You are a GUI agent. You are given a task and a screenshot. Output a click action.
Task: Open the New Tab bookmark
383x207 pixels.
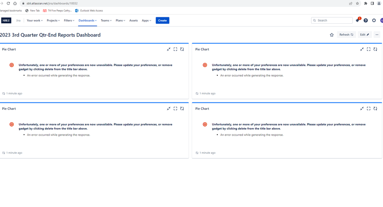33,11
